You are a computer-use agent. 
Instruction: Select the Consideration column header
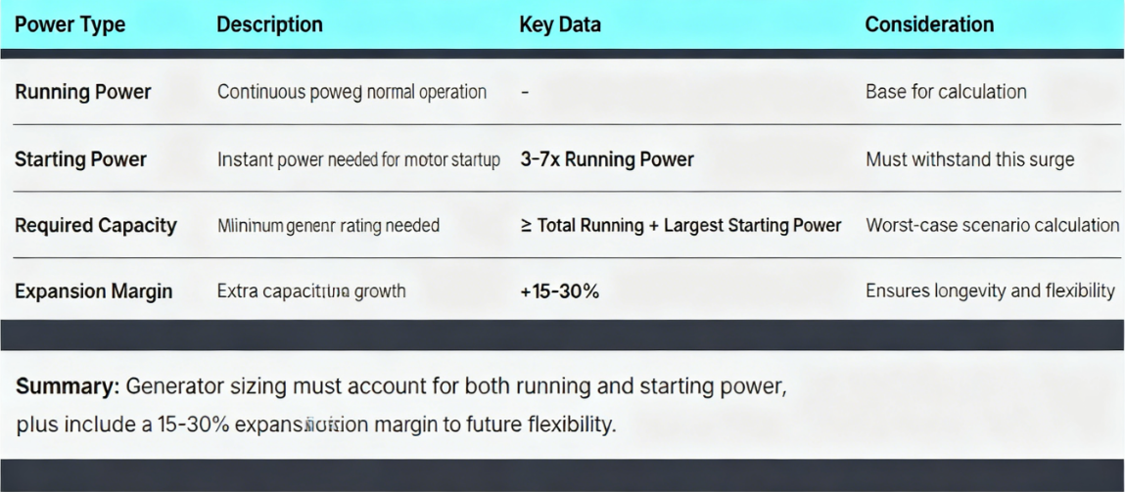point(929,25)
